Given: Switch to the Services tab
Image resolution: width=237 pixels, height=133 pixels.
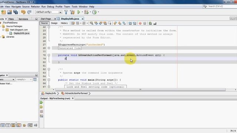Looking at the screenshot, I should (23, 19).
